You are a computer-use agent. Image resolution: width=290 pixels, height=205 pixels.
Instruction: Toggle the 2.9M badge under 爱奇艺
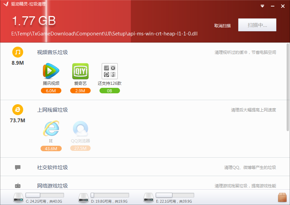point(80,91)
